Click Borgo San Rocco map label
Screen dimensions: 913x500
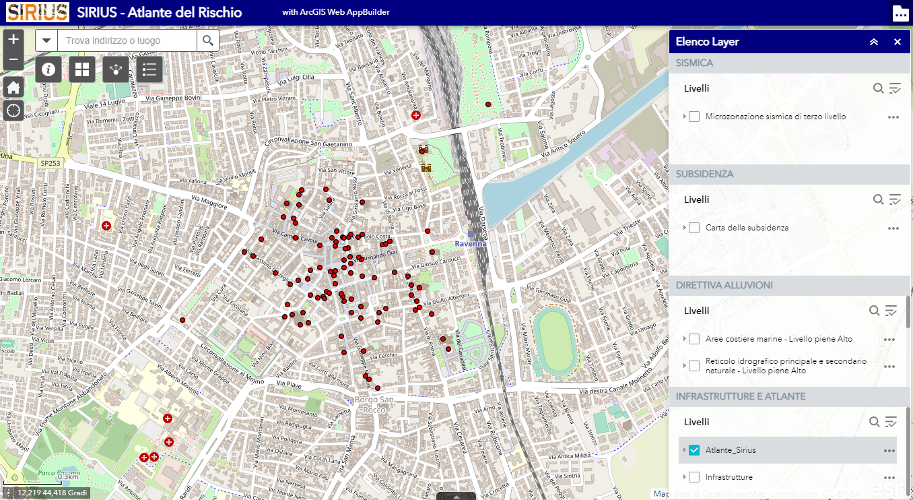tap(374, 404)
